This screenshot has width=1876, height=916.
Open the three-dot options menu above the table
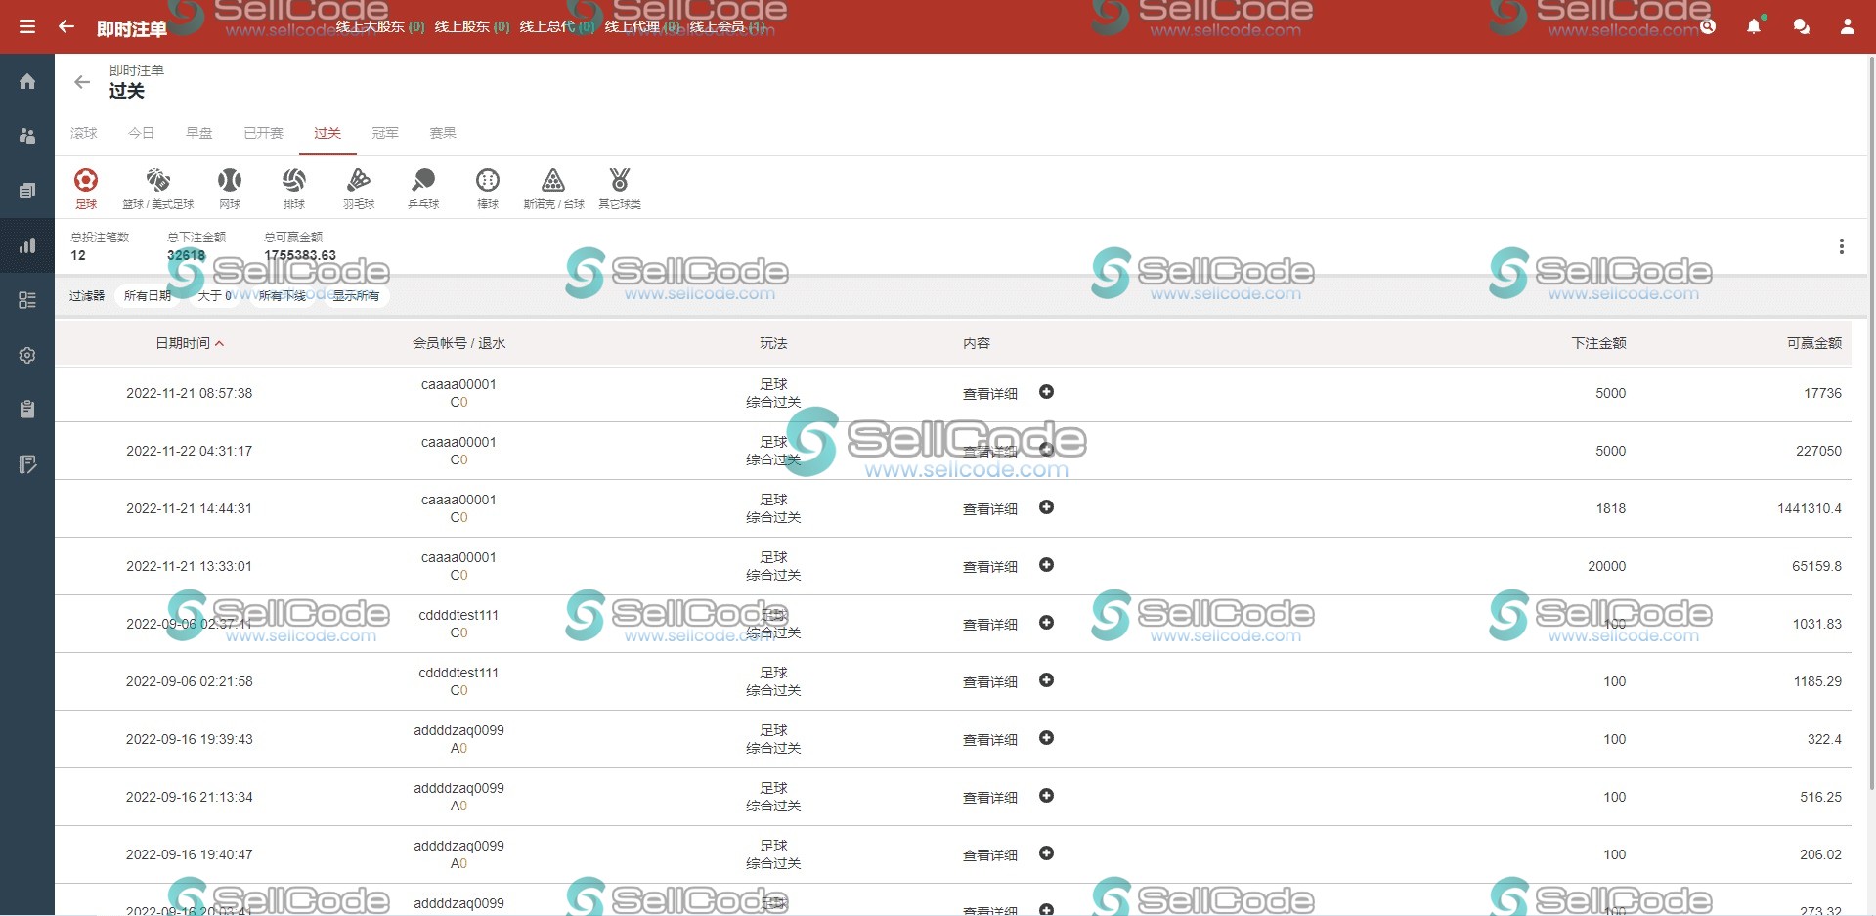(x=1843, y=246)
